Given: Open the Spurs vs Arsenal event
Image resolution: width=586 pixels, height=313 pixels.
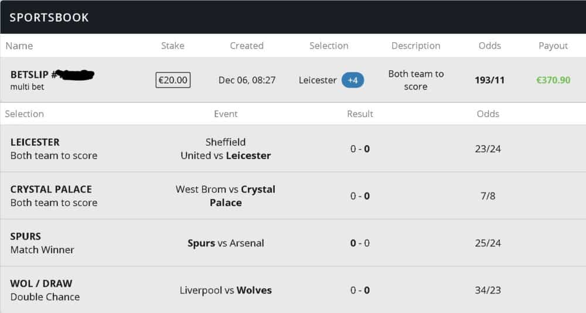Looking at the screenshot, I should pos(226,243).
